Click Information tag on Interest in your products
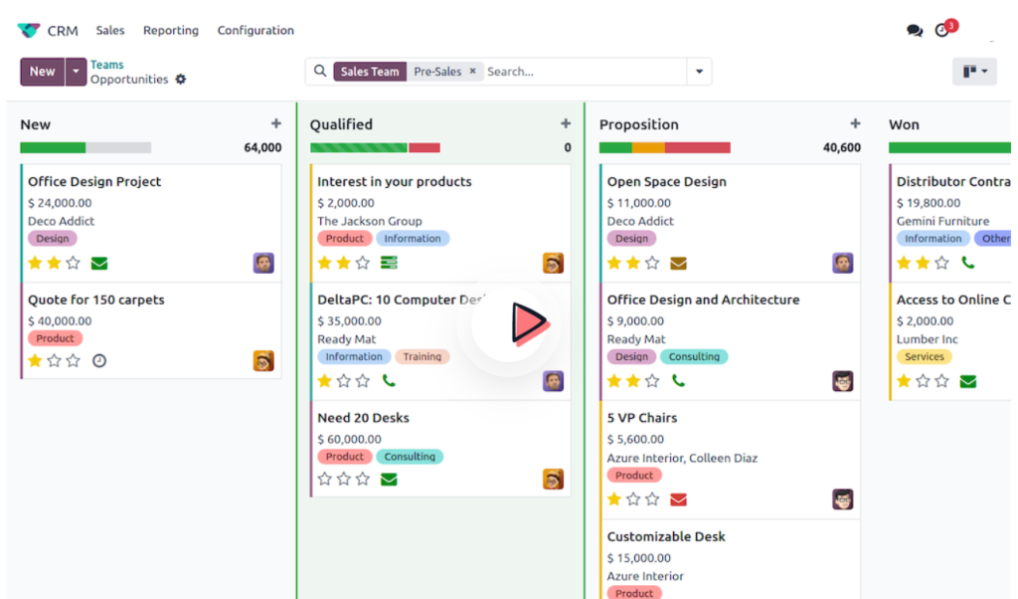This screenshot has width=1018, height=599. tap(413, 239)
